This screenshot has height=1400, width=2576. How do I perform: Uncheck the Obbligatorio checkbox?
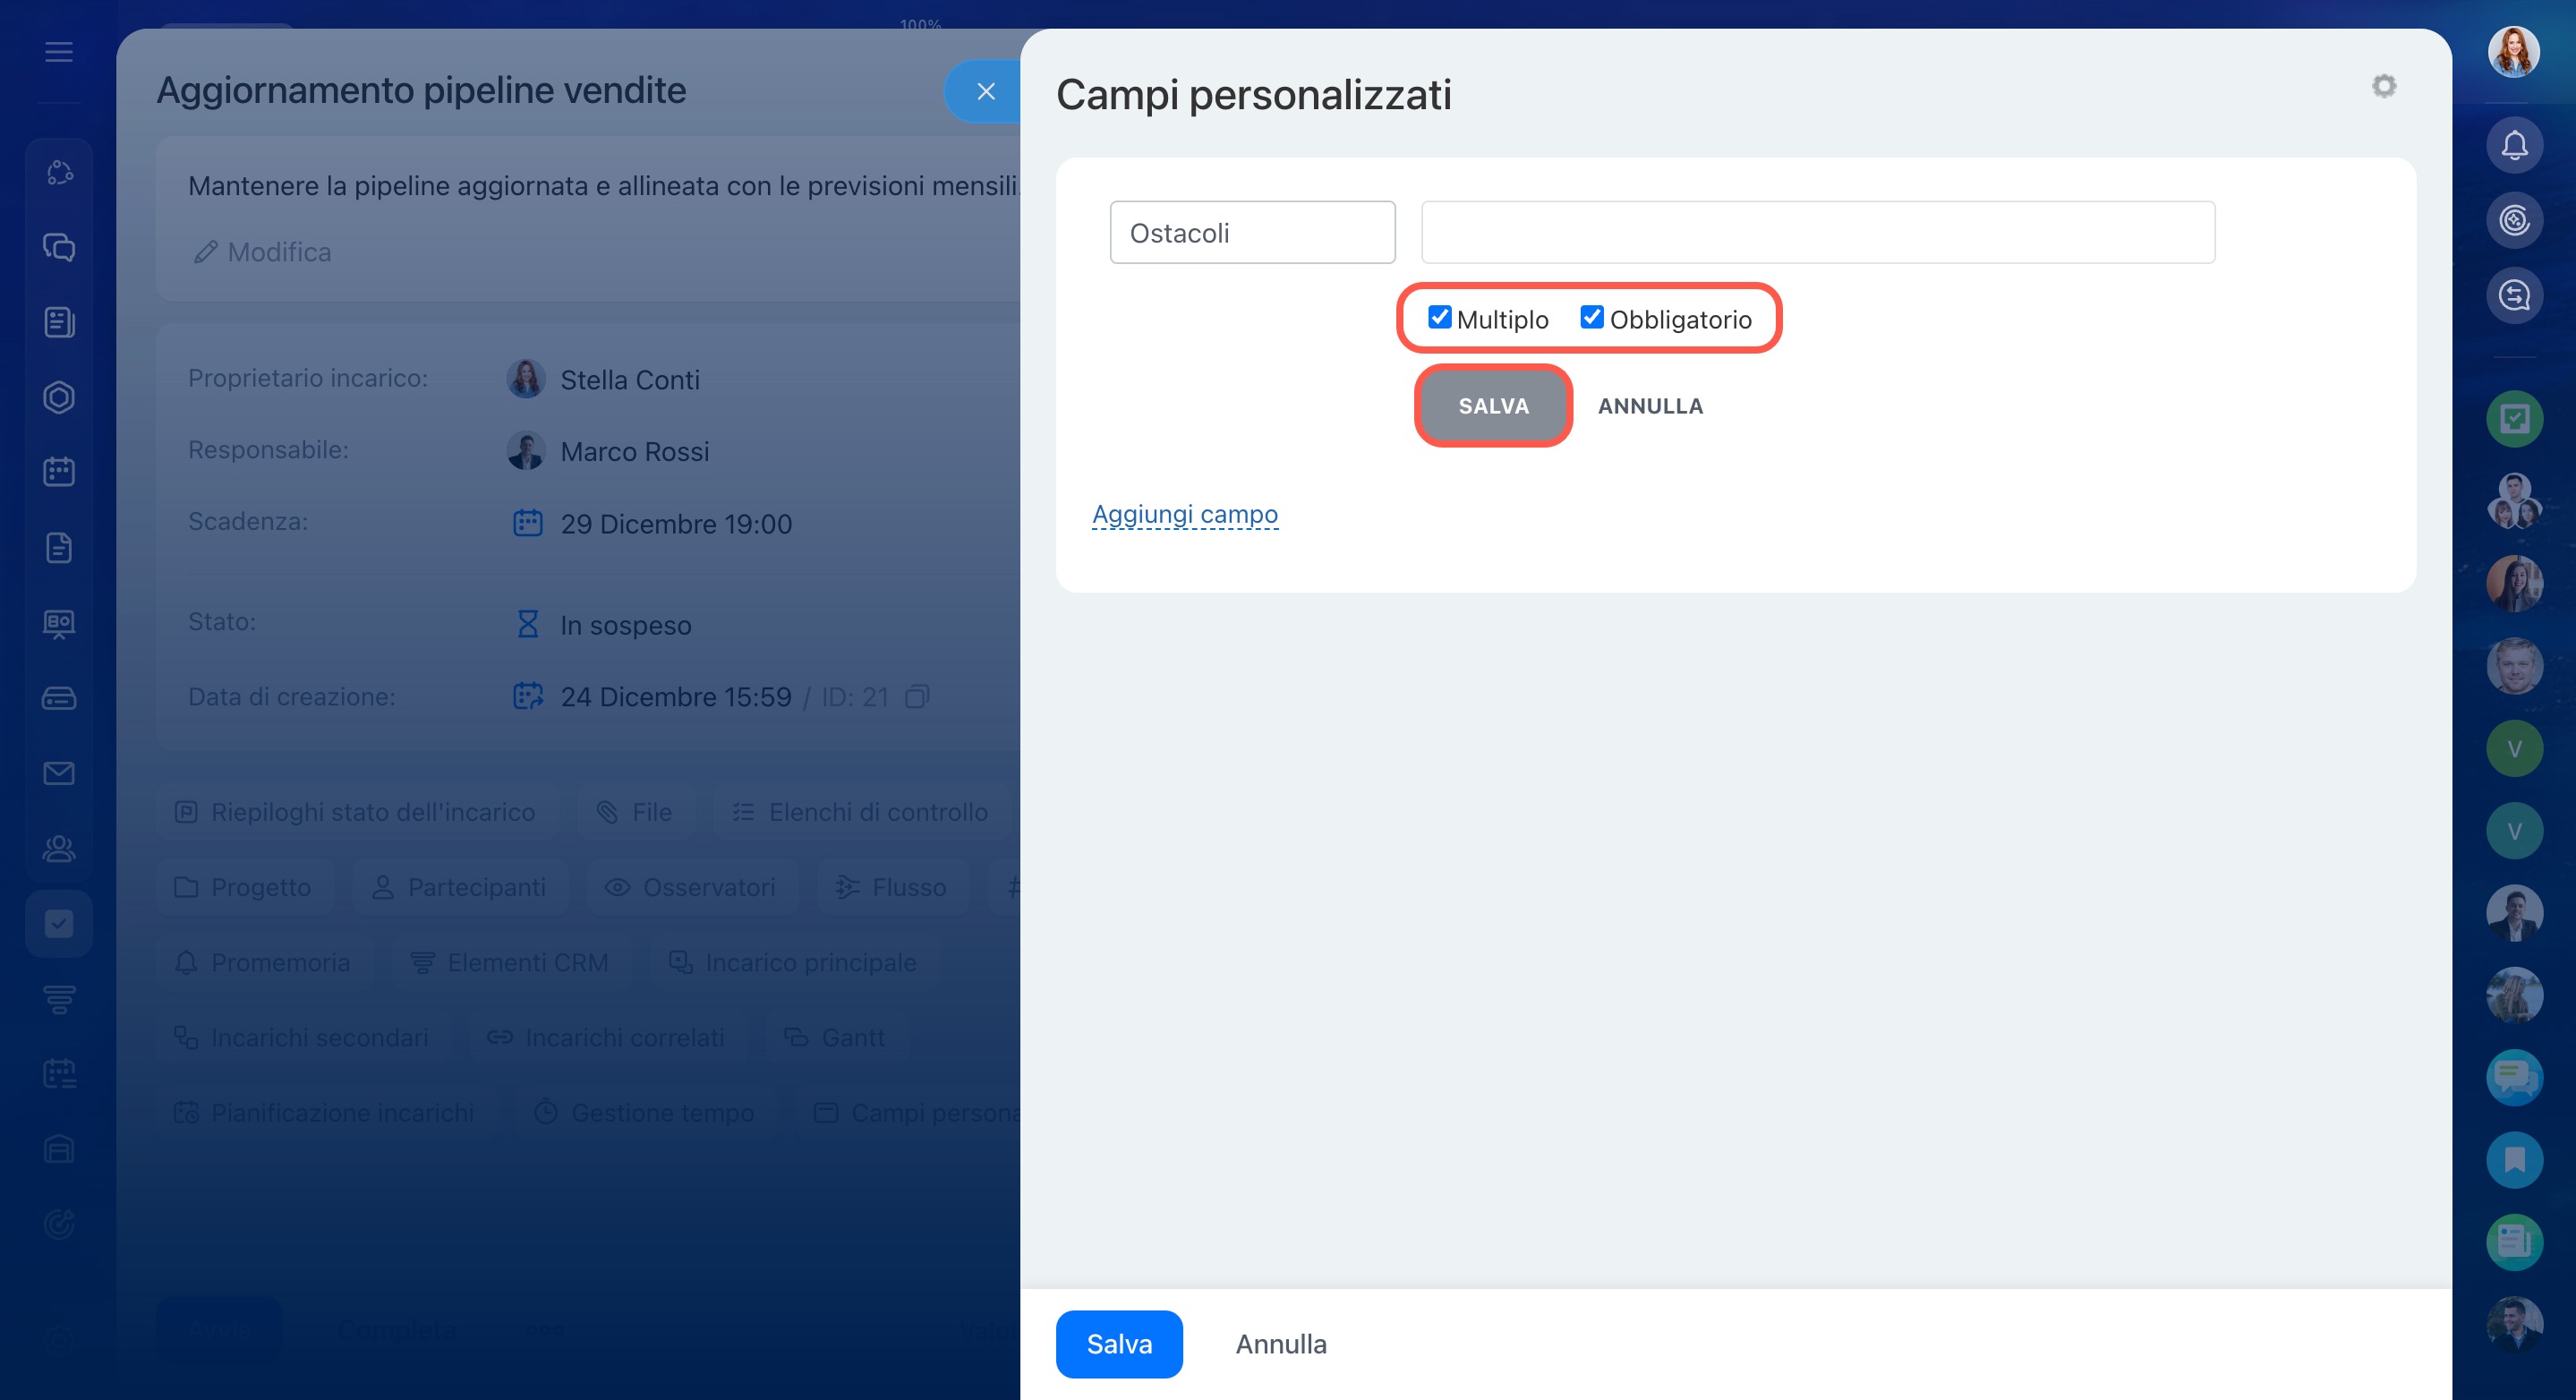1592,318
